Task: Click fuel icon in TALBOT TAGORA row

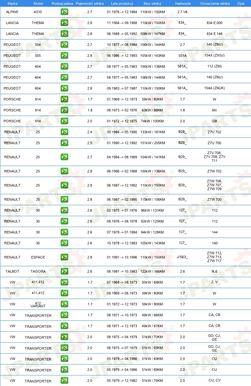Action: tap(64, 271)
